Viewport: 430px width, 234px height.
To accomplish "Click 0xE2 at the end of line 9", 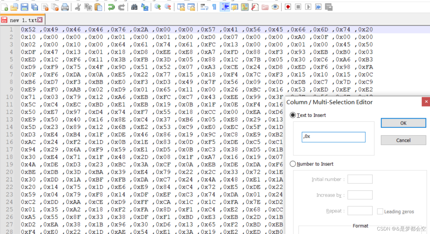I will [x=365, y=90].
